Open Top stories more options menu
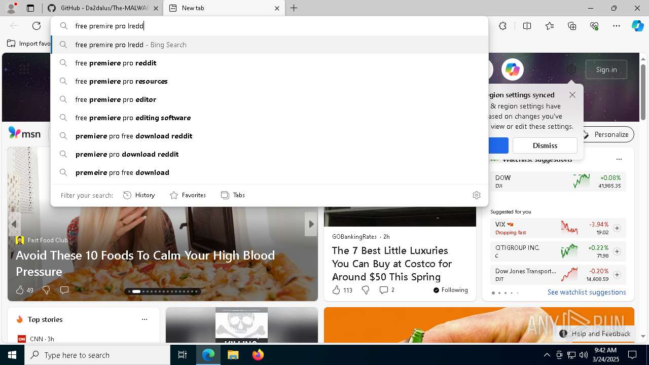 tap(145, 319)
